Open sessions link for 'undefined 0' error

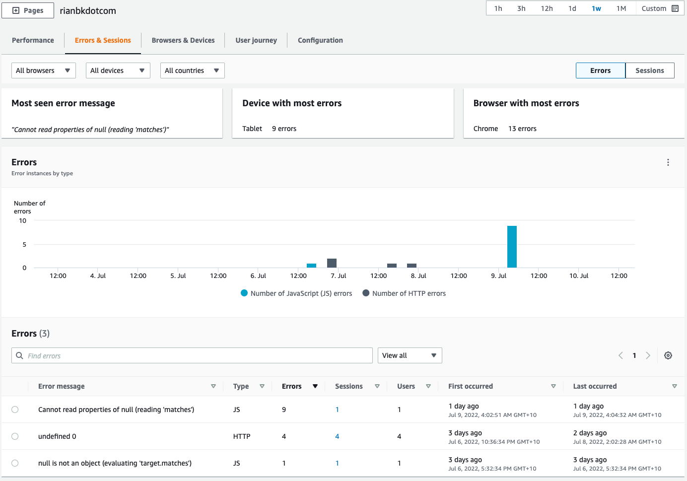pyautogui.click(x=337, y=436)
